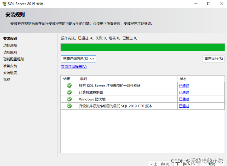
Task: Select 安装规则 step in sidebar
Action: [10, 39]
